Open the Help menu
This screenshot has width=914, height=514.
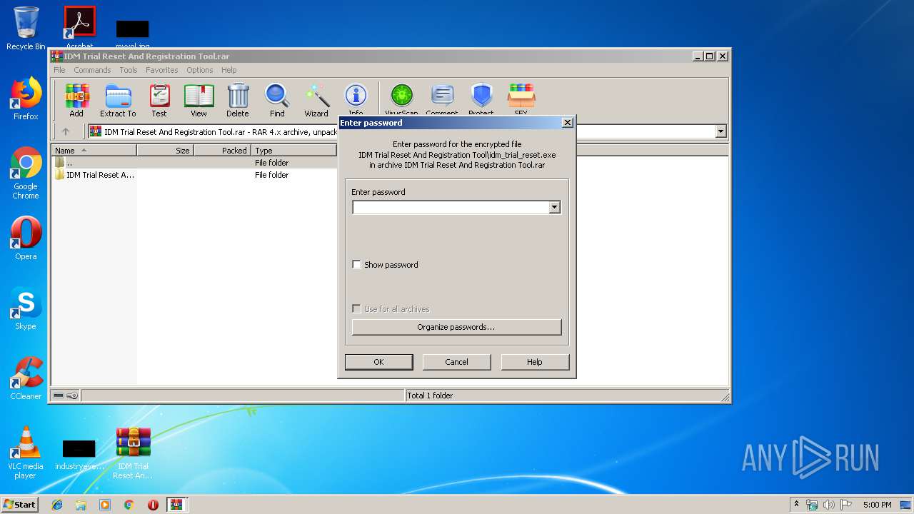click(x=228, y=70)
